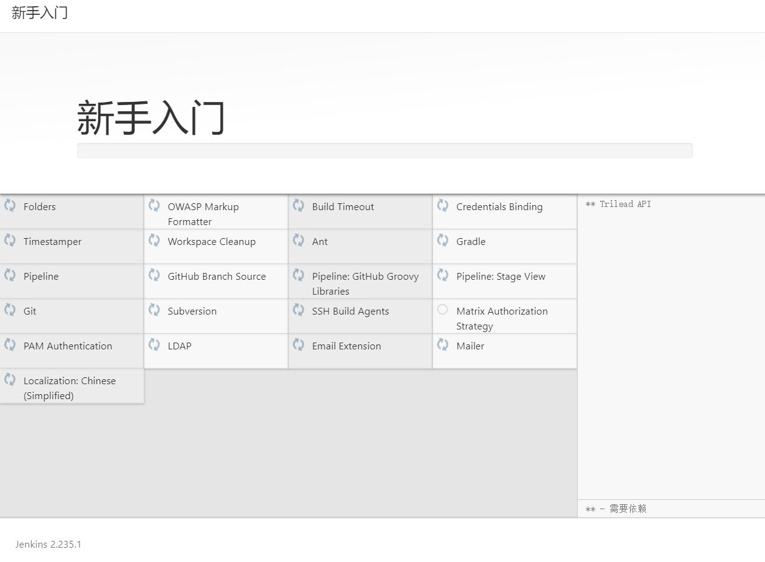Image resolution: width=765 pixels, height=562 pixels.
Task: Click the spinner icon beside Gradle
Action: (x=443, y=241)
